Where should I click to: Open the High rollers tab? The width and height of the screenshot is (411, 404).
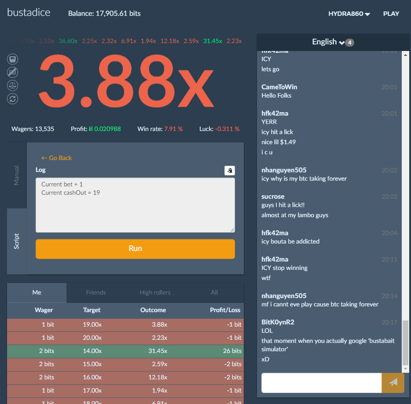[x=155, y=292]
